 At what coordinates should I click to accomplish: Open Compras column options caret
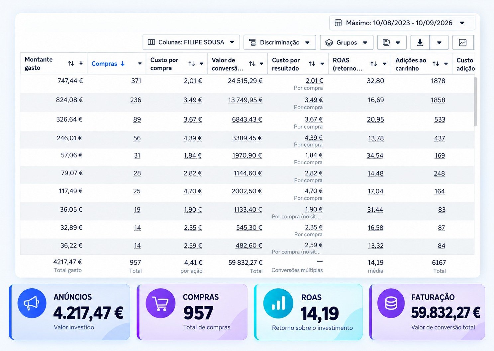pos(140,64)
